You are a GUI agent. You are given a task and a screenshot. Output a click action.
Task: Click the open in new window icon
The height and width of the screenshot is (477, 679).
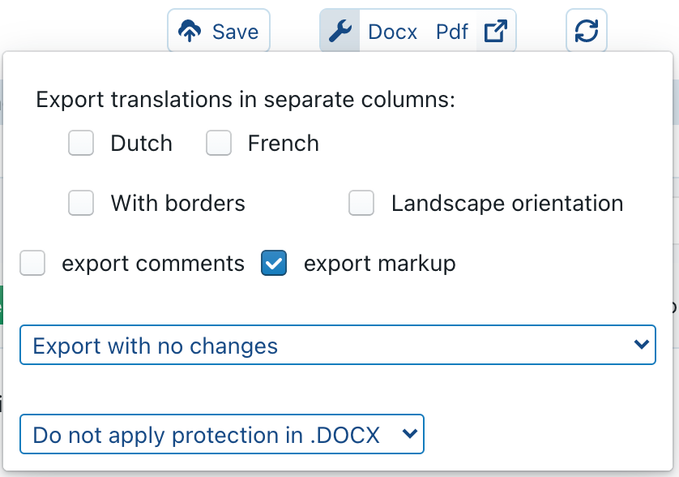pyautogui.click(x=495, y=32)
